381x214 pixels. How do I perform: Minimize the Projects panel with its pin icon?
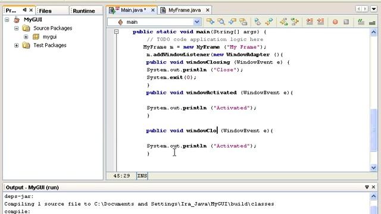click(24, 10)
